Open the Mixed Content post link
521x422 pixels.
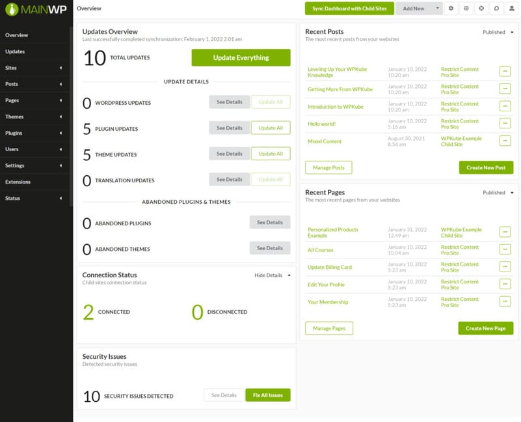[325, 141]
